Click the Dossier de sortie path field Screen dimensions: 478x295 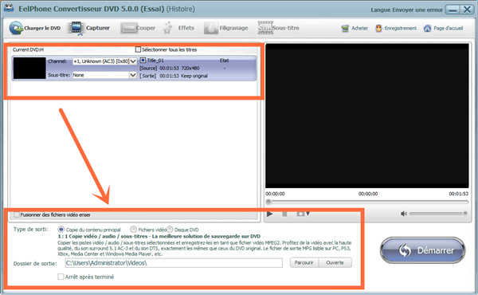[174, 263]
